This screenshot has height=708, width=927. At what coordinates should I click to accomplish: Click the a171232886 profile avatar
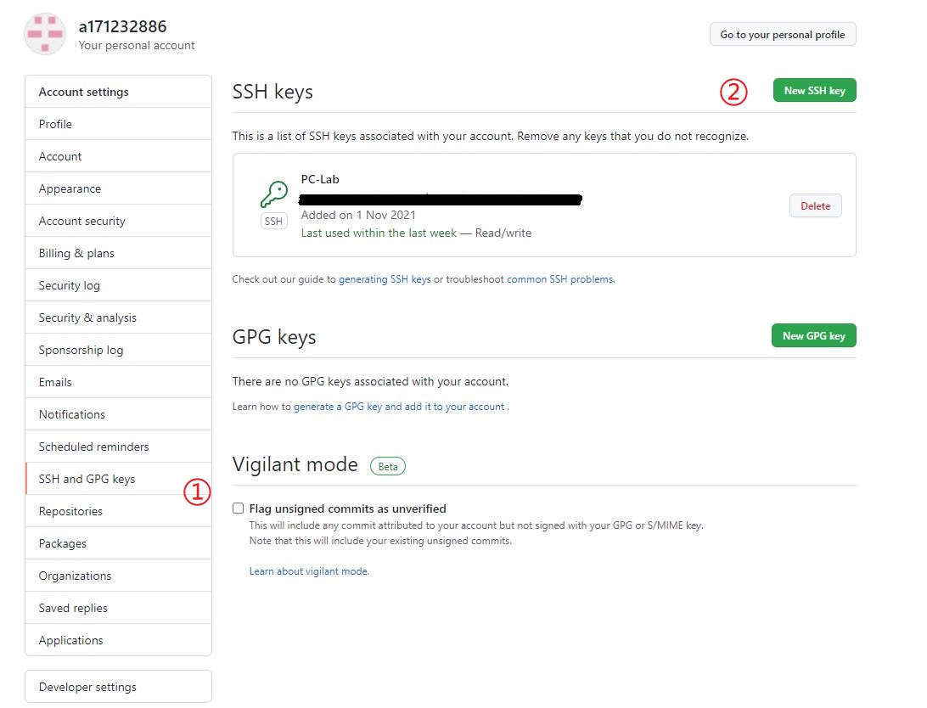[45, 34]
